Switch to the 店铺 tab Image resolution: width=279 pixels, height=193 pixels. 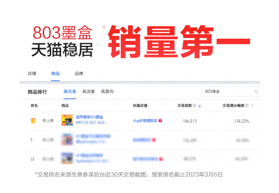pyautogui.click(x=32, y=74)
